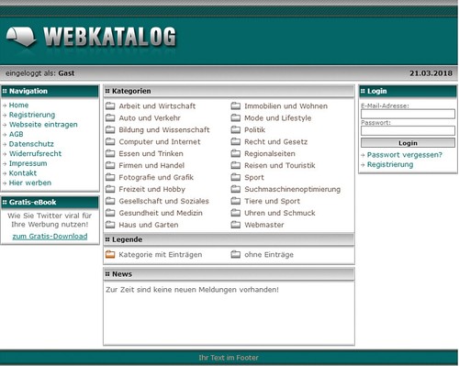Screen dimensions: 459x366
Task: Open Datenschutz in Navigation
Action: (x=31, y=144)
